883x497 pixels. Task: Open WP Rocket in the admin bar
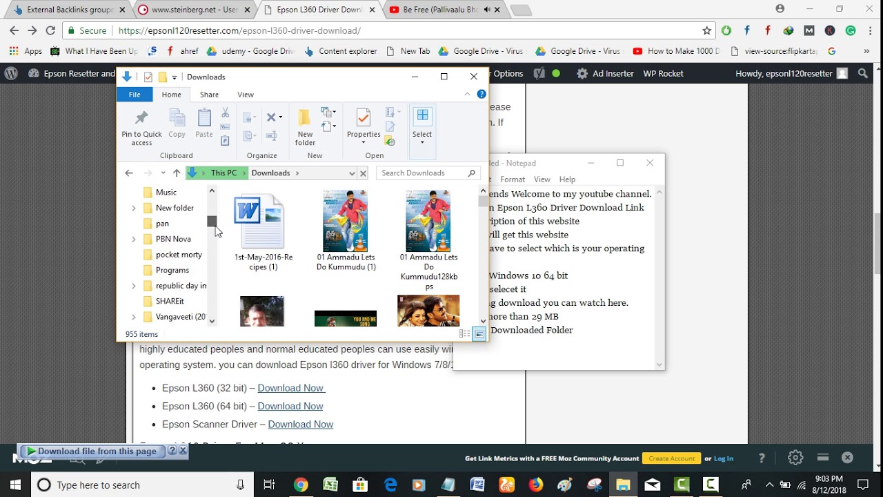click(x=664, y=73)
